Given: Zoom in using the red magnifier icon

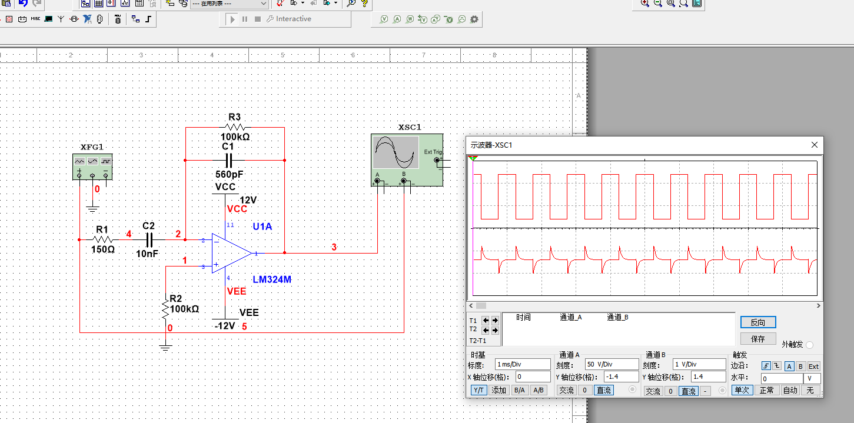Looking at the screenshot, I should click(x=644, y=4).
